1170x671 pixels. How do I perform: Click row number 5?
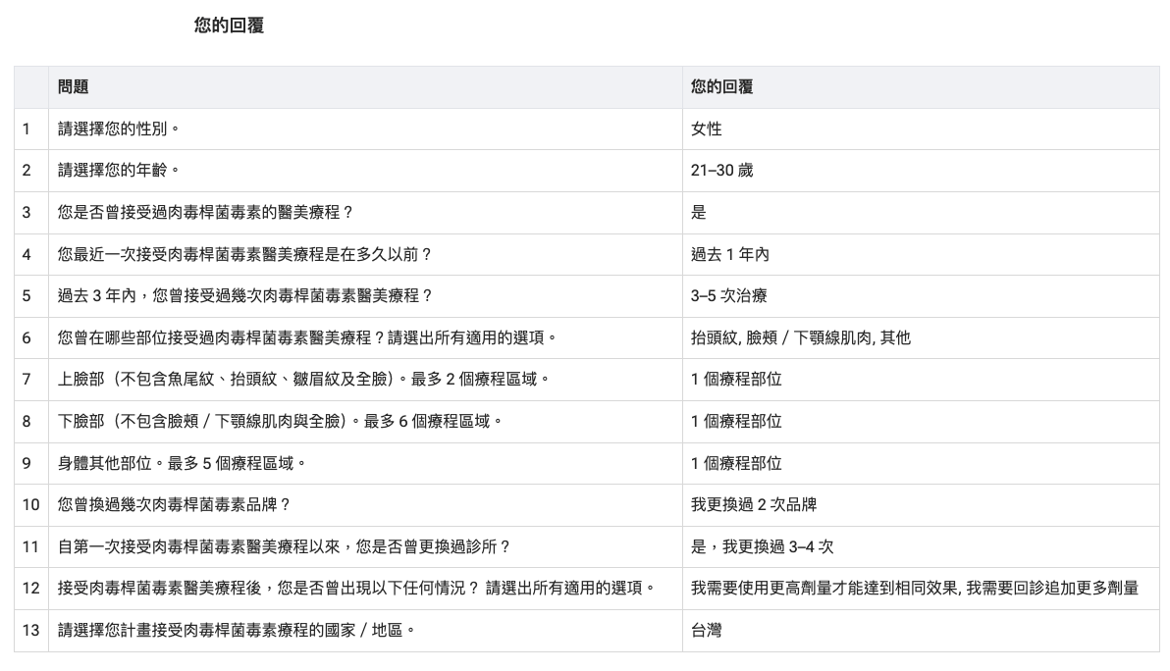click(x=27, y=296)
